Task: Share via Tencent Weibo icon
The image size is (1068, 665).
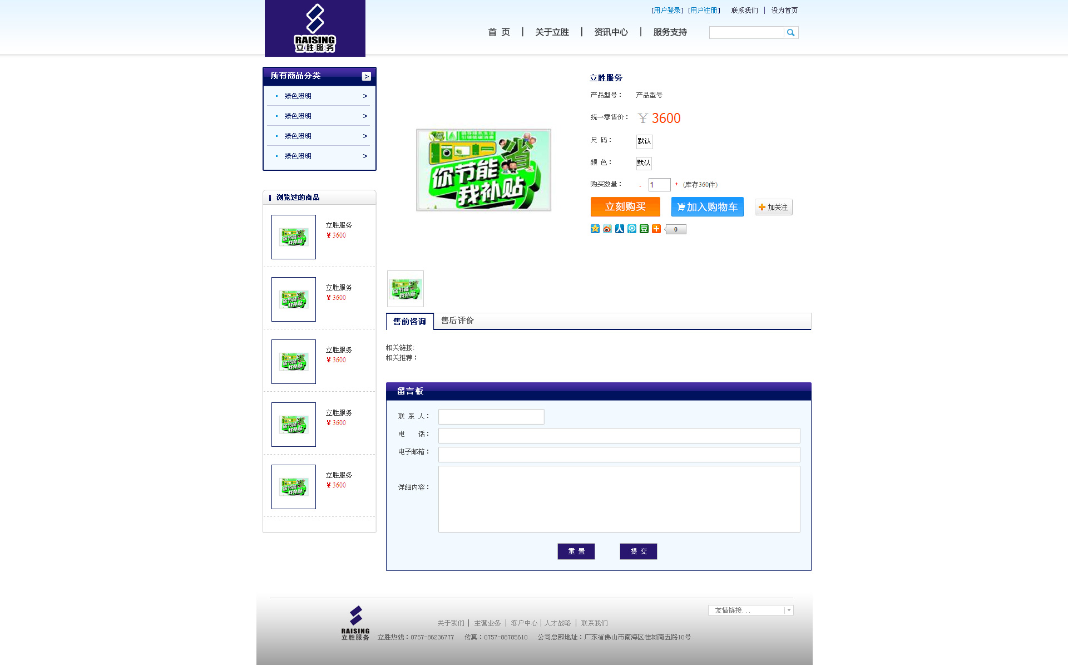Action: [631, 229]
